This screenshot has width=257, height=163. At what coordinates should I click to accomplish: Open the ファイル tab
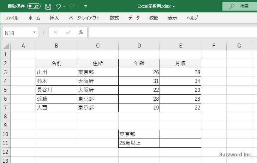12,18
